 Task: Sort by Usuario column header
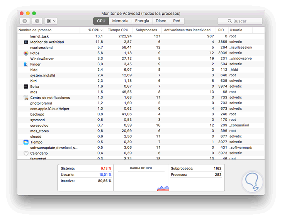click(x=240, y=30)
